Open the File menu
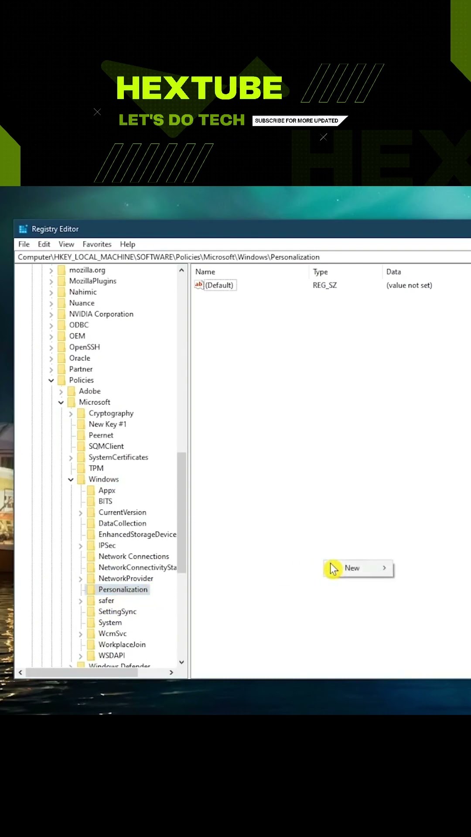471x837 pixels. tap(24, 244)
